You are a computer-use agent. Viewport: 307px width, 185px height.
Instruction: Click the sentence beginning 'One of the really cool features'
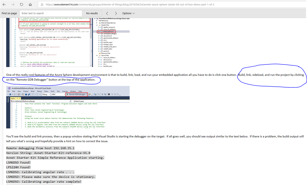(x=121, y=75)
